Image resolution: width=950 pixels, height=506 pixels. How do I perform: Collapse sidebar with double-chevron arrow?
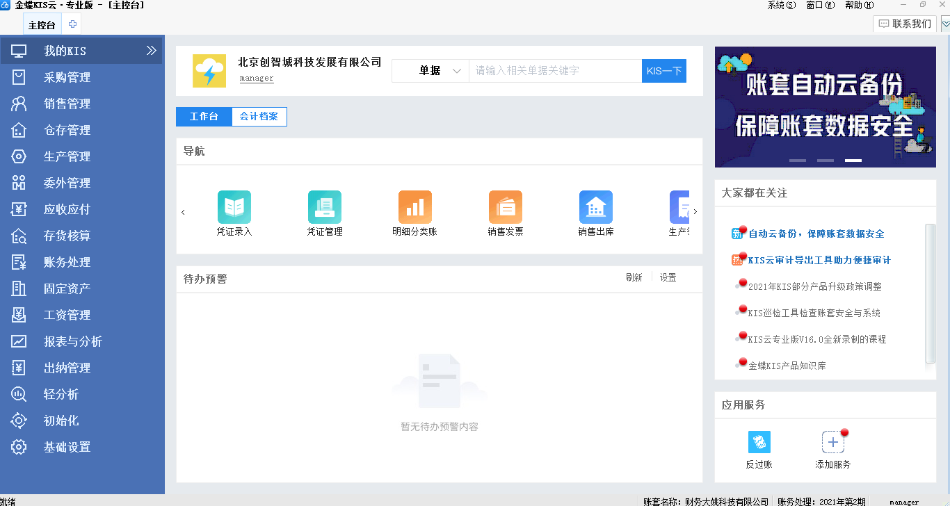pyautogui.click(x=152, y=51)
